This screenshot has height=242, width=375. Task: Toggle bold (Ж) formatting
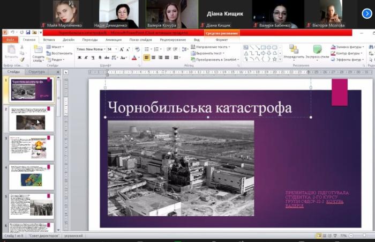[79, 57]
